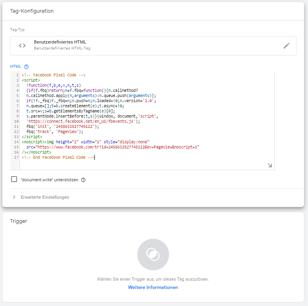Viewport: 308px width, 306px height.
Task: Click the fbevents.js URL code line
Action: (83, 121)
